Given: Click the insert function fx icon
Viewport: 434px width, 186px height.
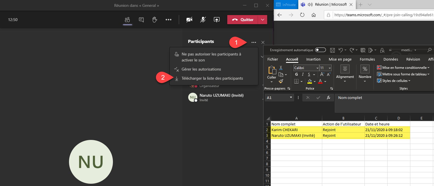Looking at the screenshot, I should [x=328, y=98].
